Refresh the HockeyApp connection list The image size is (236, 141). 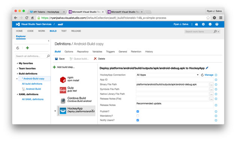tap(202, 75)
